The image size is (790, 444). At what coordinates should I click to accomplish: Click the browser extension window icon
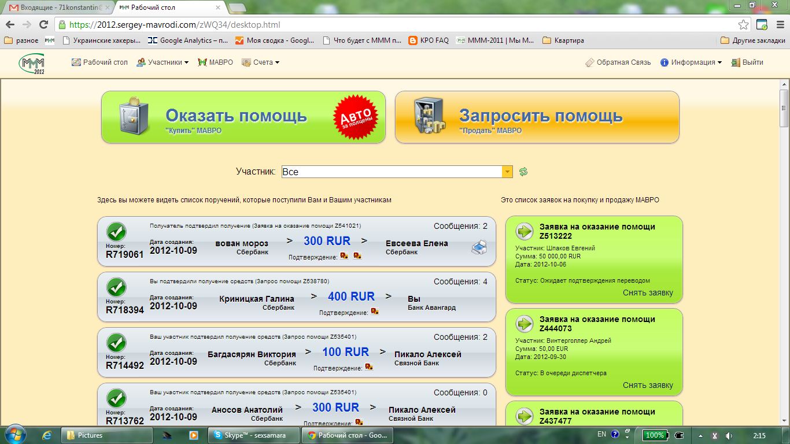coord(762,25)
